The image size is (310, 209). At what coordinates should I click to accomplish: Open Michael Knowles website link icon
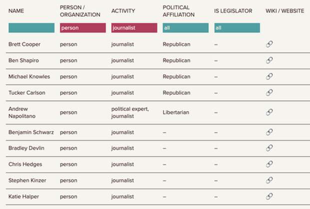pyautogui.click(x=269, y=76)
